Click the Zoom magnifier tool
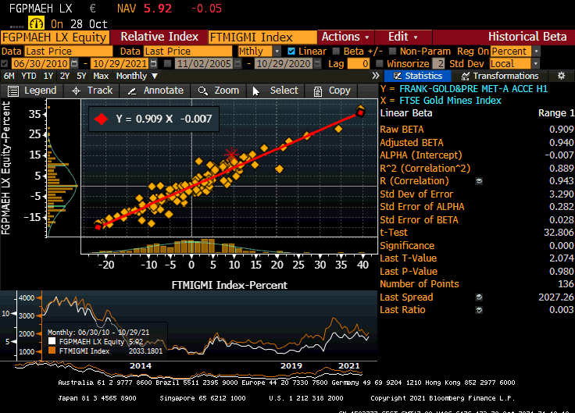The width and height of the screenshot is (575, 413). coord(203,91)
